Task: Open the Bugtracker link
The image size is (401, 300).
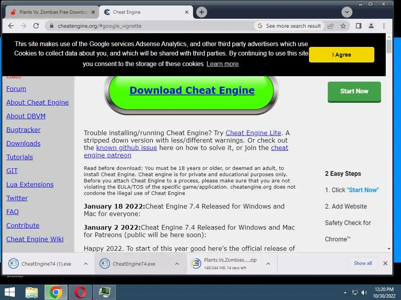Action: coord(23,130)
